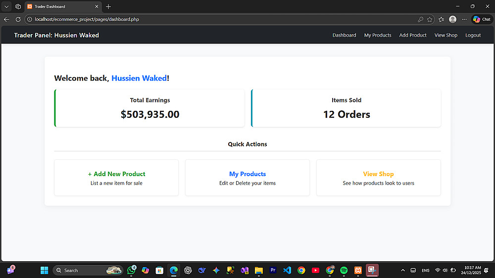The image size is (495, 278).
Task: Open the favorites list
Action: coord(442,19)
